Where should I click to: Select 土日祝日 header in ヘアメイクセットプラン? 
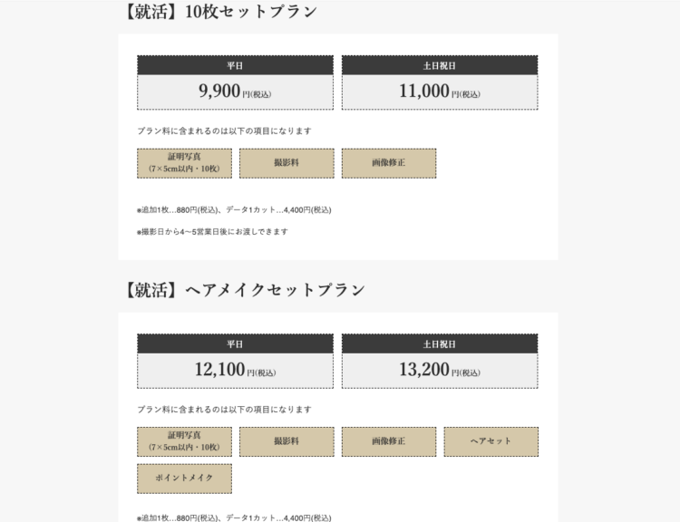click(440, 344)
